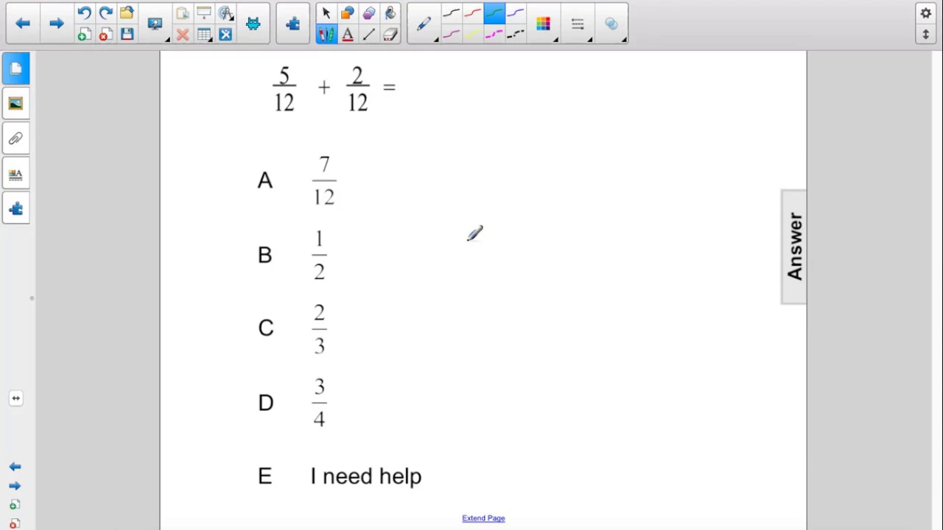Open the Gallery sidebar tab
Image resolution: width=943 pixels, height=530 pixels.
15,104
